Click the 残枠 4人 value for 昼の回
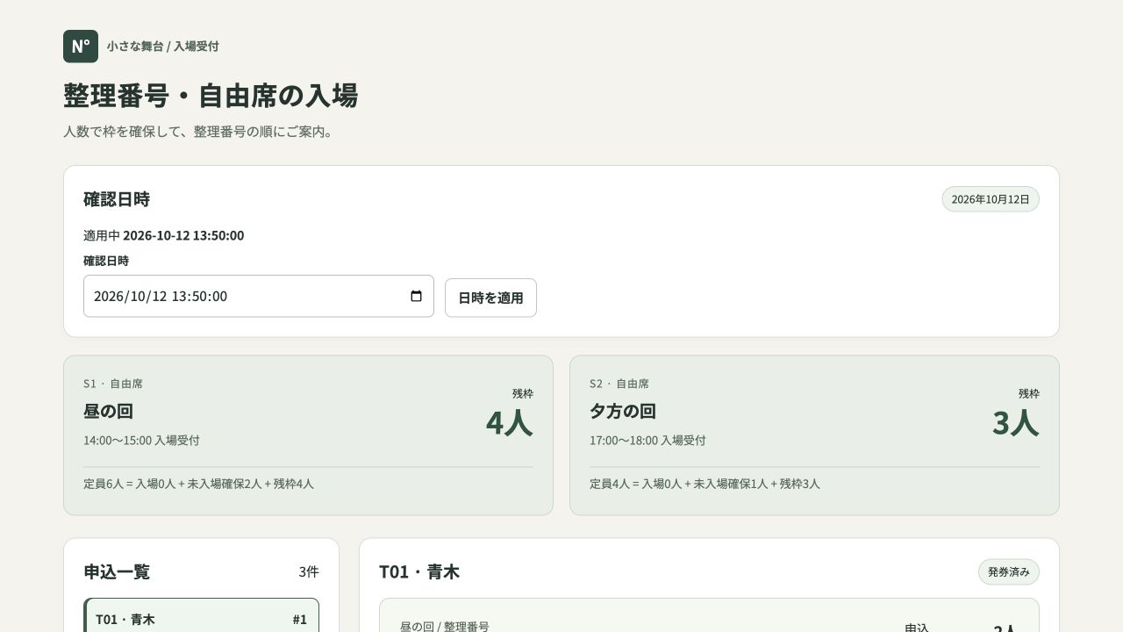The image size is (1123, 632). coord(509,422)
